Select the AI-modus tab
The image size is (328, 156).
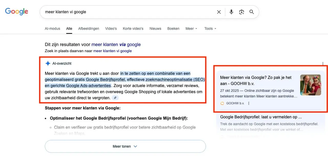(52, 28)
